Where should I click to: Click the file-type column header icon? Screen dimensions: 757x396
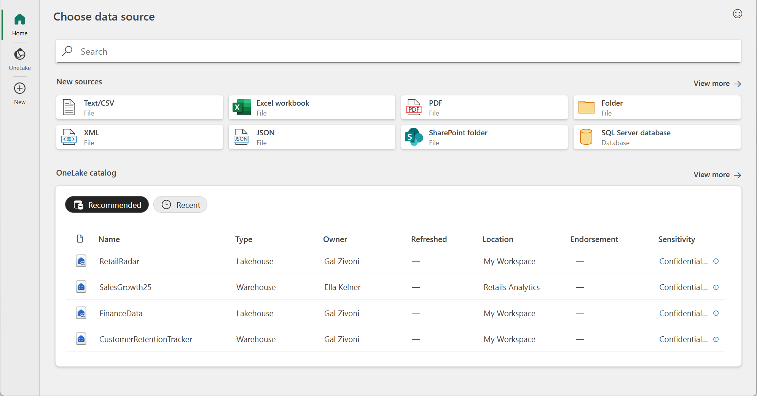(80, 239)
